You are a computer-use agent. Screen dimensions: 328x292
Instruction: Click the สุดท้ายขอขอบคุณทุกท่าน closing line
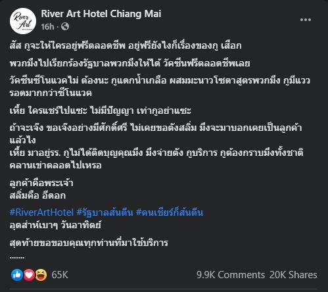89,243
